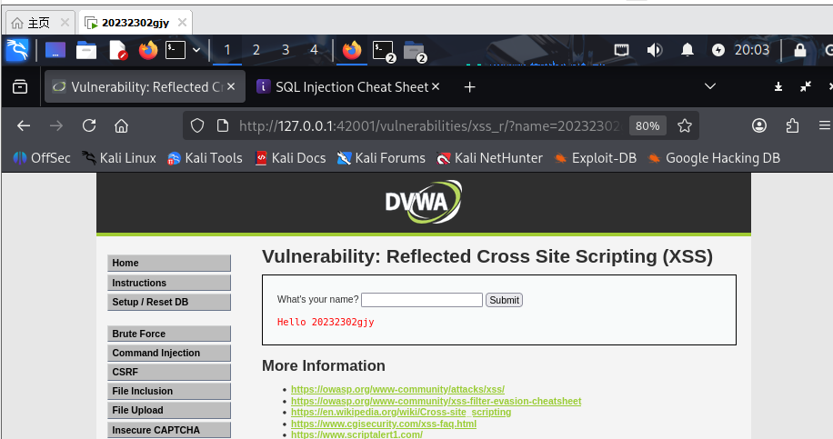Open the OffSec bookmark
Screen dimensions: 833x439
[42, 158]
